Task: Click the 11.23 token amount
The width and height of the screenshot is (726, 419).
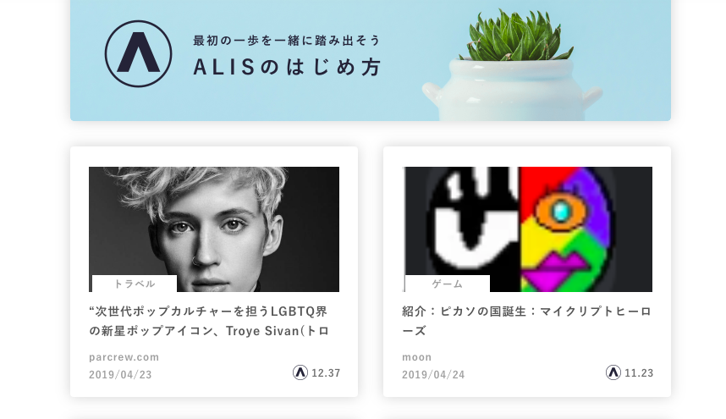Action: (x=639, y=372)
